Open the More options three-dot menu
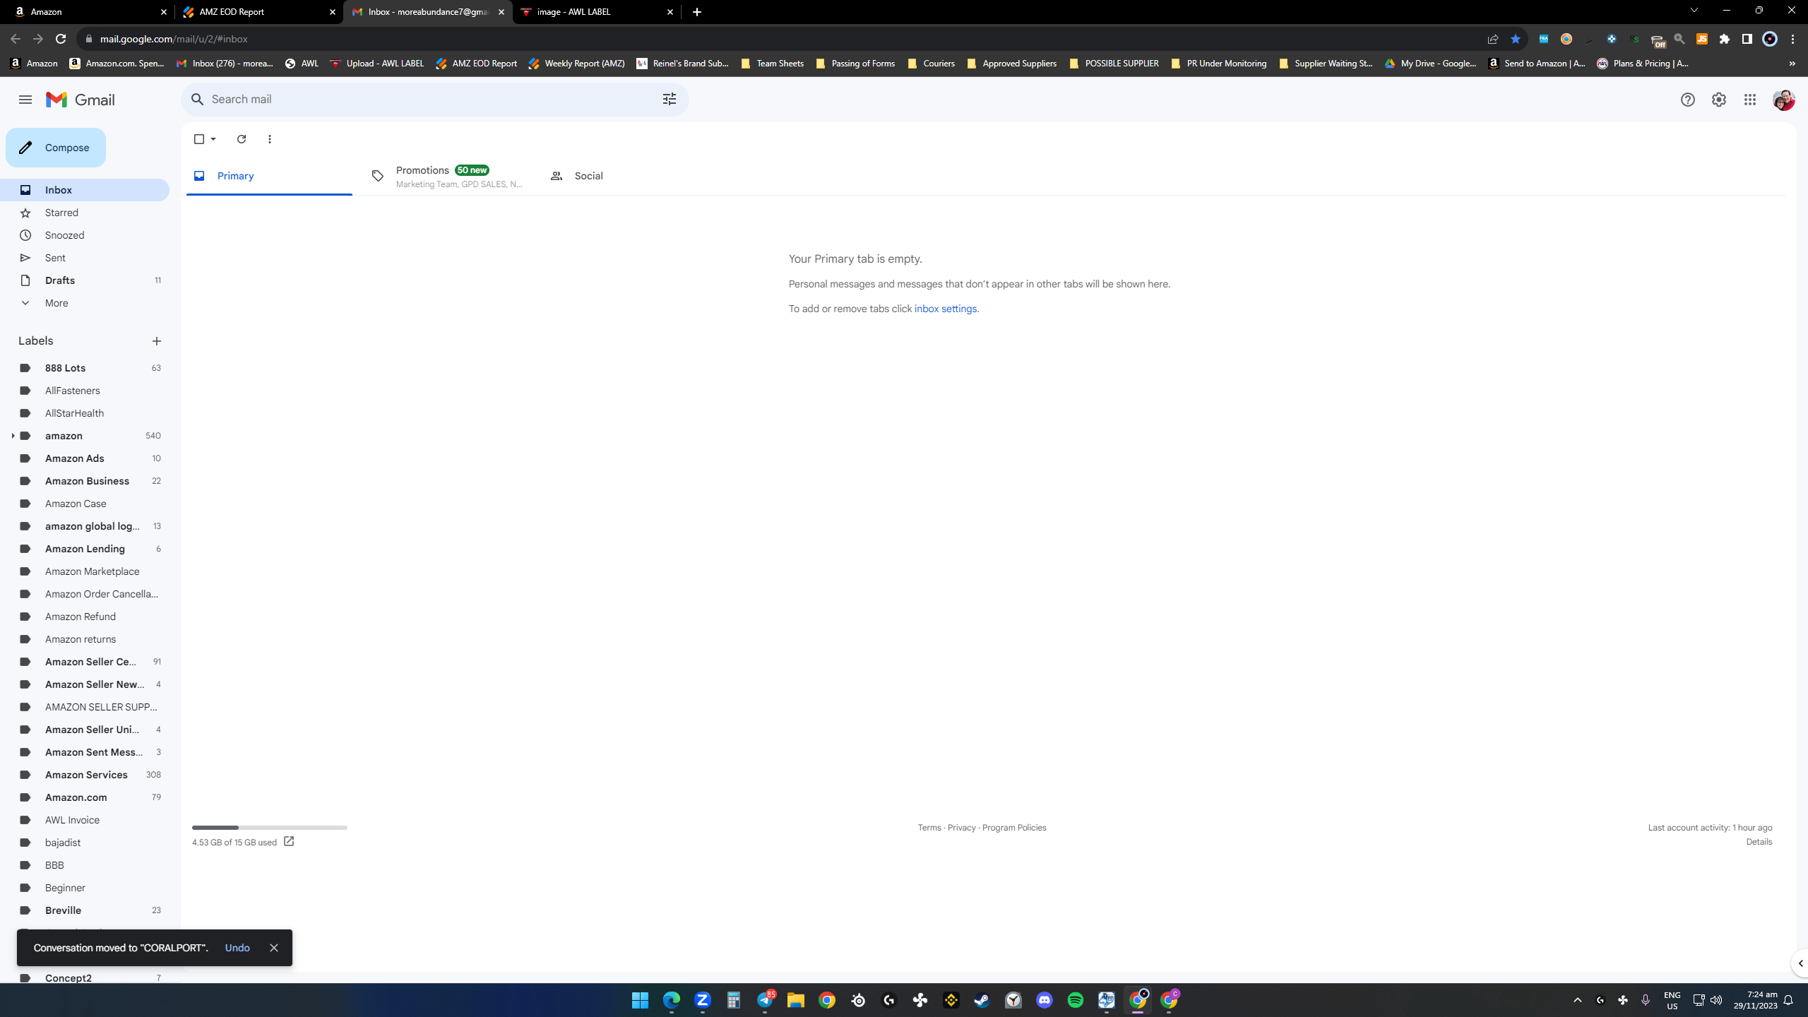Image resolution: width=1808 pixels, height=1017 pixels. pyautogui.click(x=270, y=139)
